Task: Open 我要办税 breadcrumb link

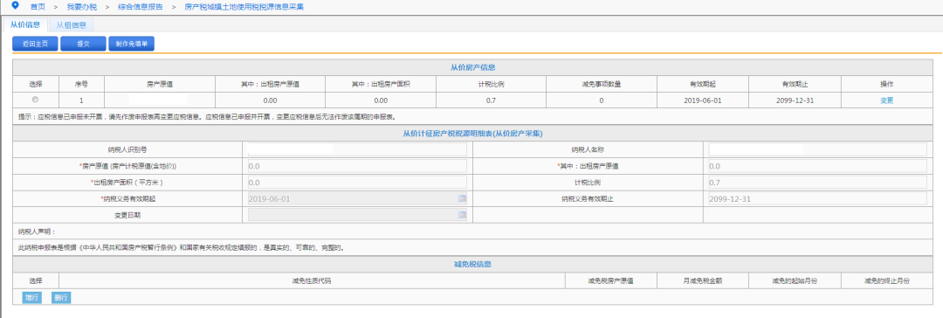Action: tap(81, 7)
